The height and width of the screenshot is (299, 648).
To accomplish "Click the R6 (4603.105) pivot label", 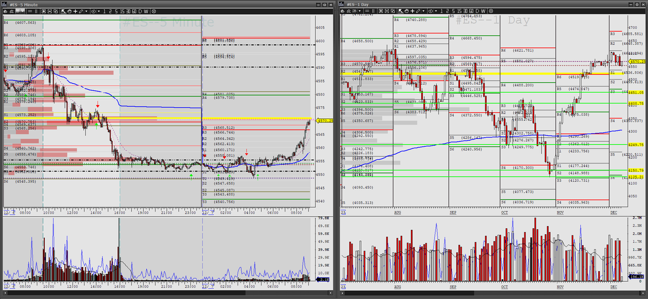I will [x=19, y=35].
